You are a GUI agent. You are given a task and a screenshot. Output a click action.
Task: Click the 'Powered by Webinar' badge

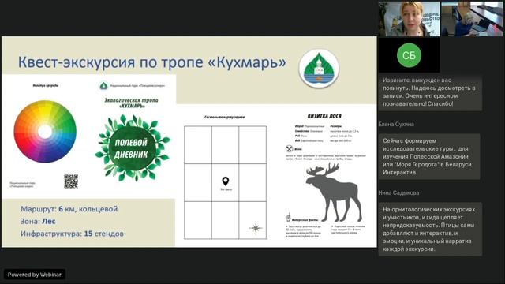click(x=35, y=275)
